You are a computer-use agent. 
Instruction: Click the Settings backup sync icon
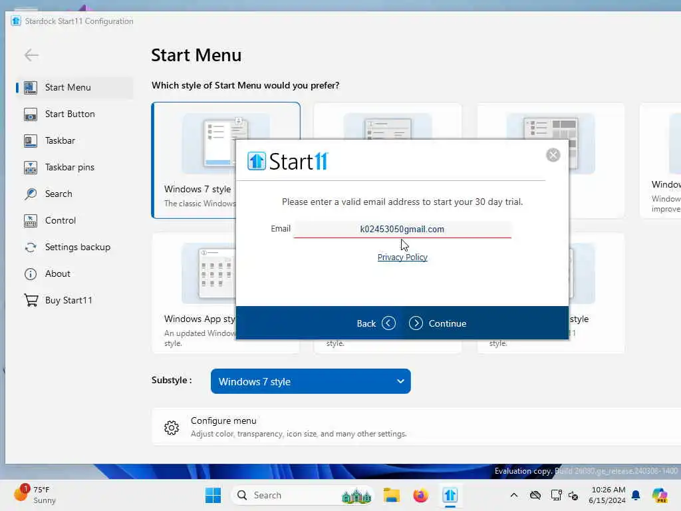click(31, 248)
